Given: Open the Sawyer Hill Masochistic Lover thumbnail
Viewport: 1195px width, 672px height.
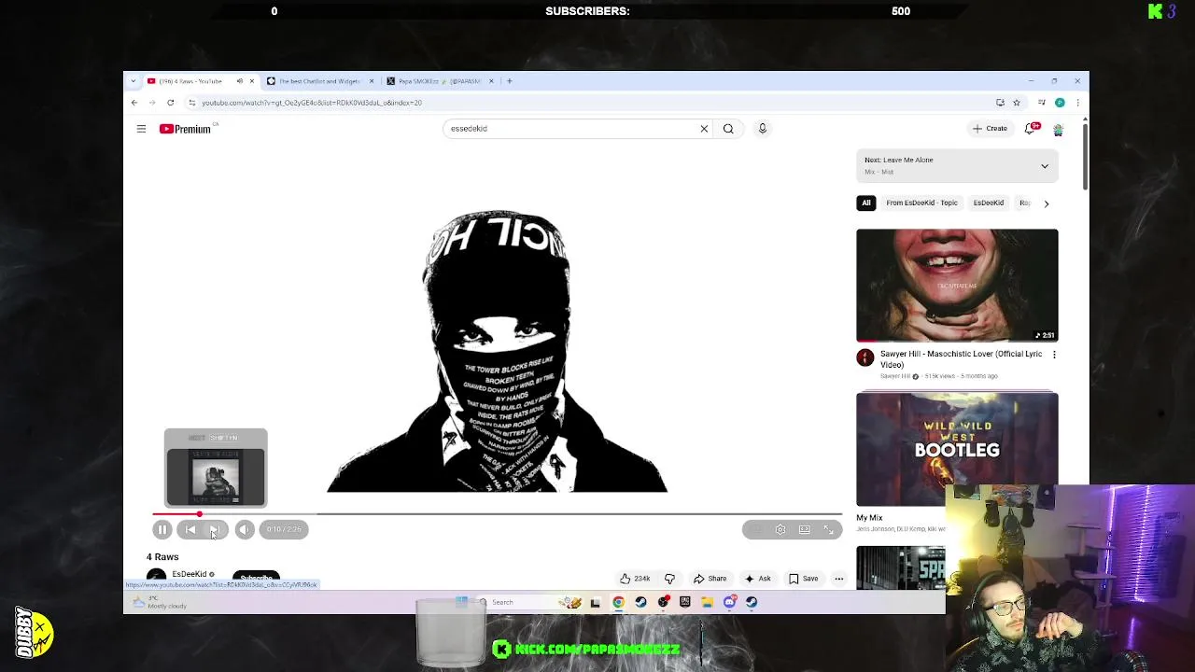Looking at the screenshot, I should tap(957, 286).
